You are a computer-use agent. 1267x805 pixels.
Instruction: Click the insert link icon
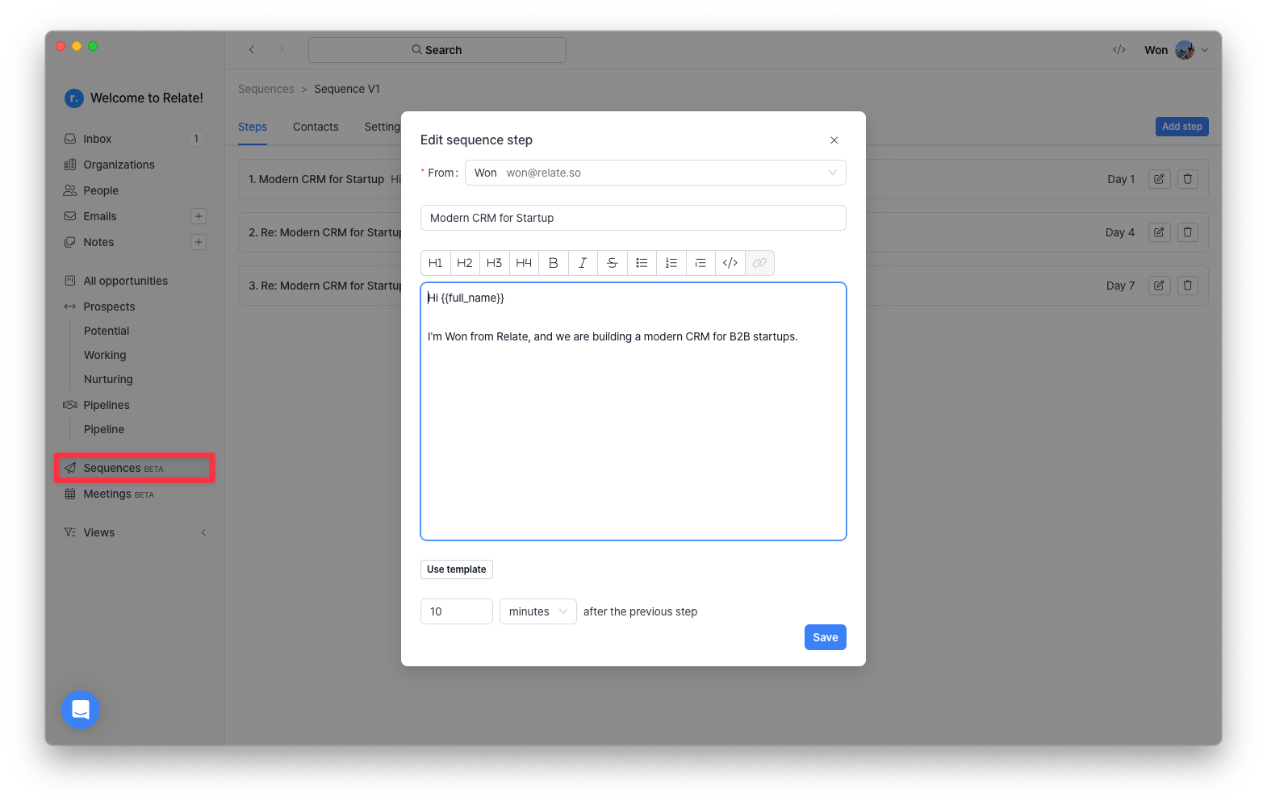[759, 263]
